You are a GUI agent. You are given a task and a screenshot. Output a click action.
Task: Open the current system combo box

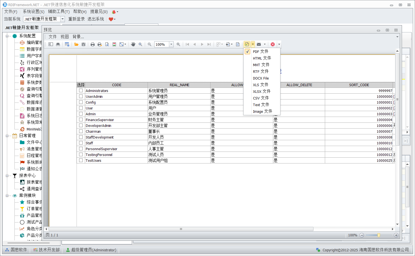tap(63, 19)
